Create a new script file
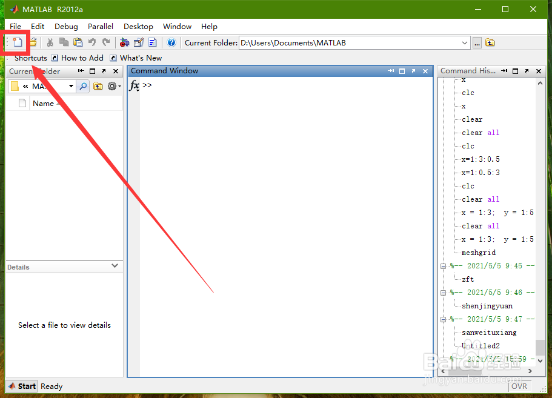The image size is (552, 398). tap(17, 42)
